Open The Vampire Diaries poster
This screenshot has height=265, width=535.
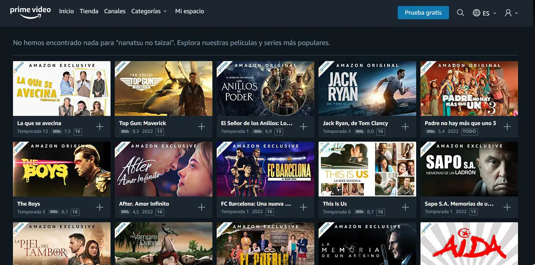pos(164,244)
